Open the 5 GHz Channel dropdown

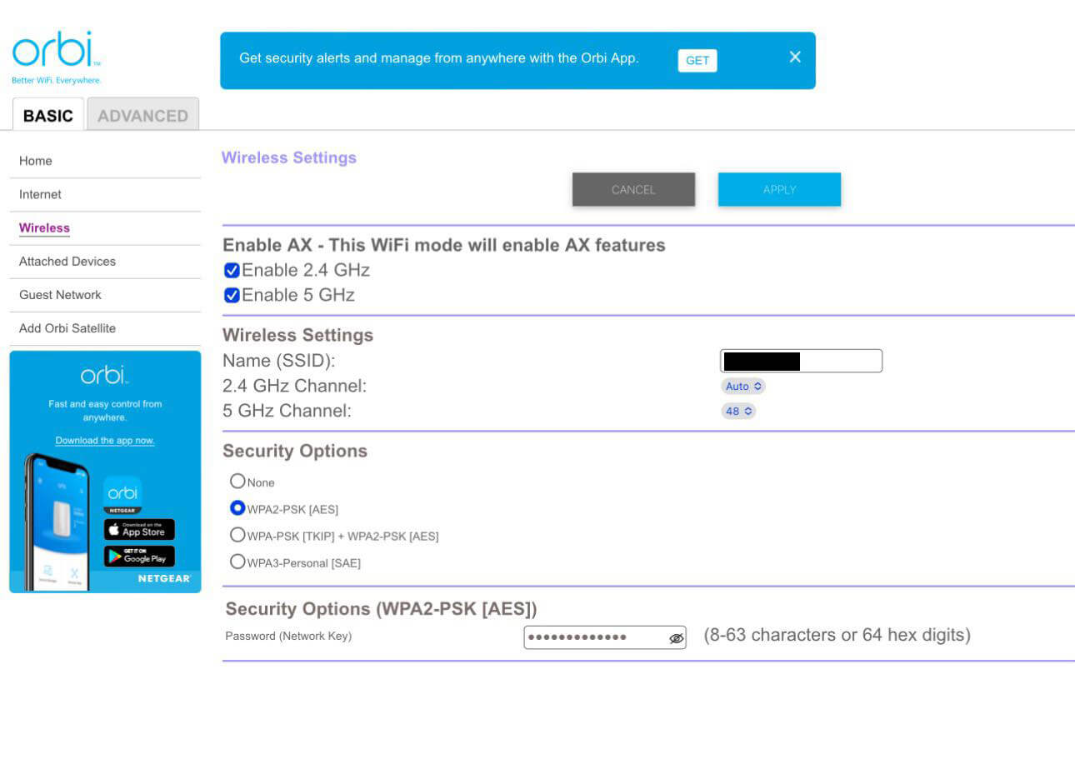tap(738, 412)
